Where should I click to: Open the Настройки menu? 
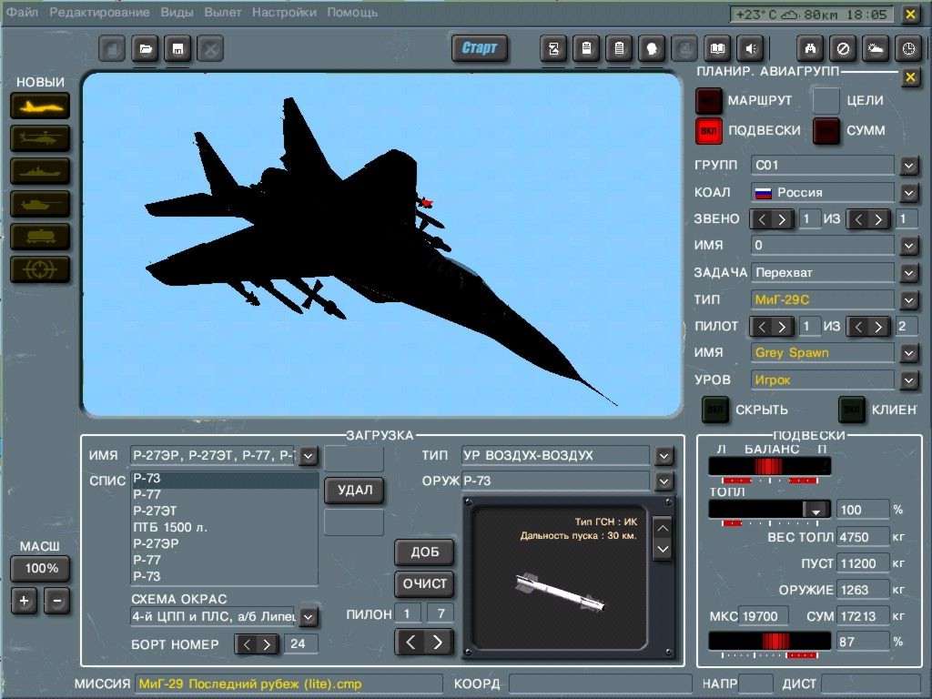point(284,12)
